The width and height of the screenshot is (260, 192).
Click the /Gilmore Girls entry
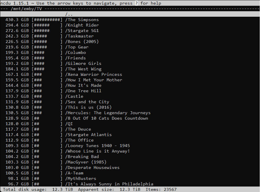click(130, 63)
